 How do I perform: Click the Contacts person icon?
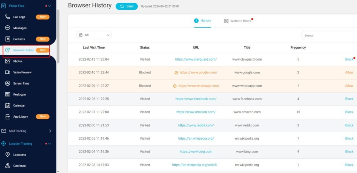point(8,39)
